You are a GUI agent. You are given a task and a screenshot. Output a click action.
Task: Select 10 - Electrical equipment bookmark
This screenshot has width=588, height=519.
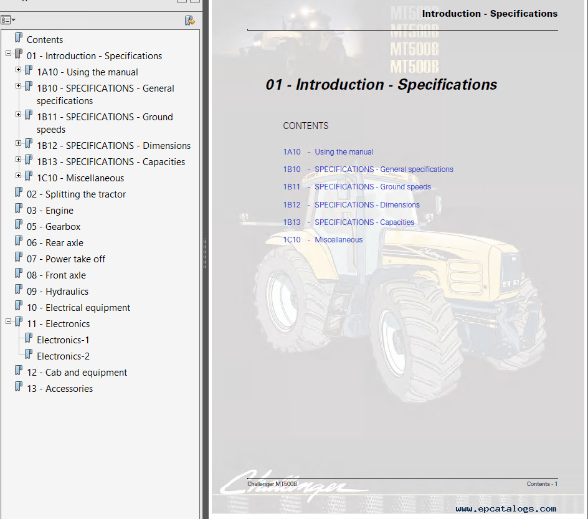click(x=78, y=308)
